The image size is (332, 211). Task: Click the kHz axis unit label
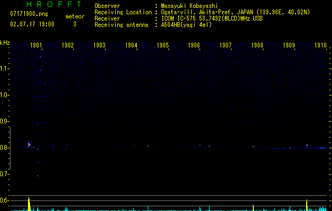click(x=5, y=43)
